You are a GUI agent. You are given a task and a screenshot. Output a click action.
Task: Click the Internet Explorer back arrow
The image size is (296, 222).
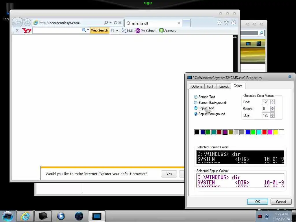coord(17,23)
